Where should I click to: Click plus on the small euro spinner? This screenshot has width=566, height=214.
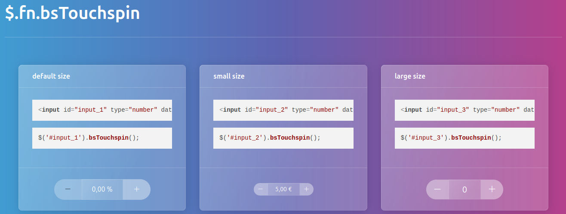point(307,189)
